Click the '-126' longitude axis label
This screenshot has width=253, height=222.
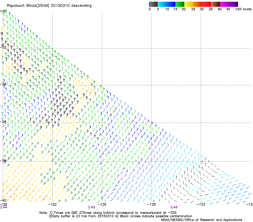pos(151,204)
